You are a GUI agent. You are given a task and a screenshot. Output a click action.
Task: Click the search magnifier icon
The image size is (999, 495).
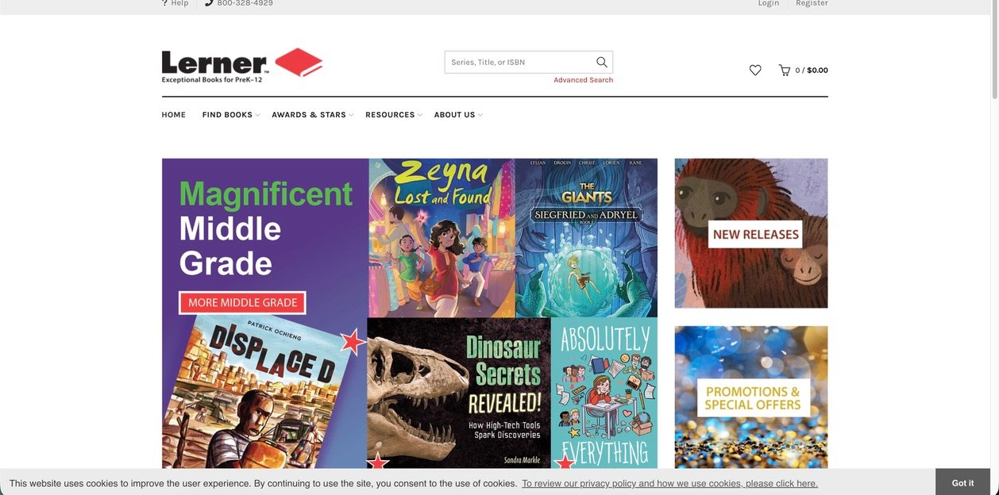(601, 62)
